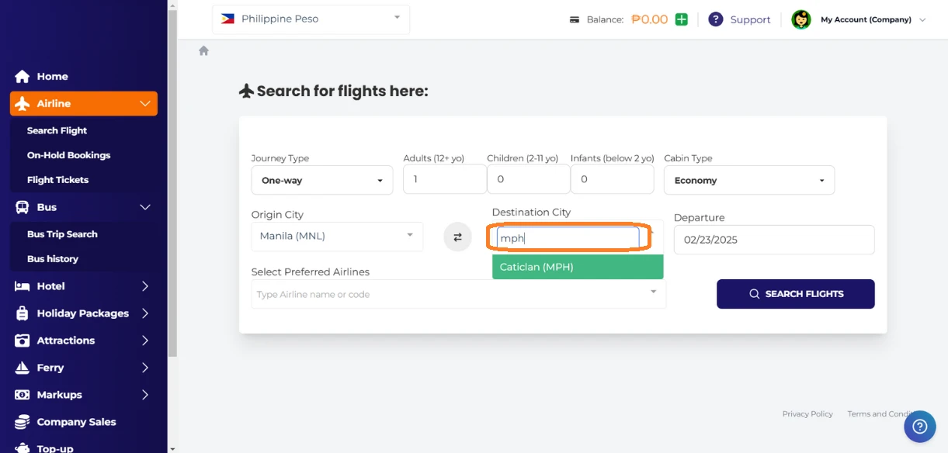Go to Bus Trip Search
Screen dimensions: 948x453
(x=62, y=234)
